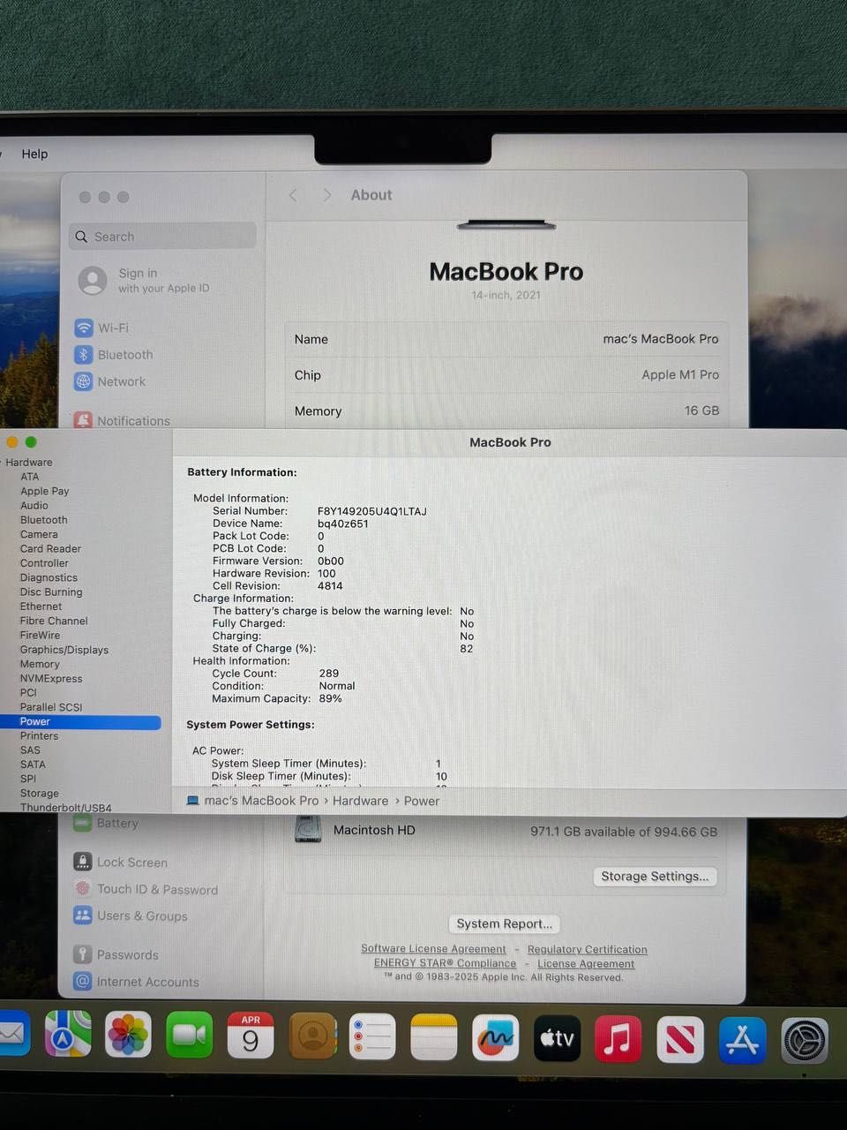Open Wi-Fi settings in sidebar
Image resolution: width=847 pixels, height=1130 pixels.
click(102, 328)
